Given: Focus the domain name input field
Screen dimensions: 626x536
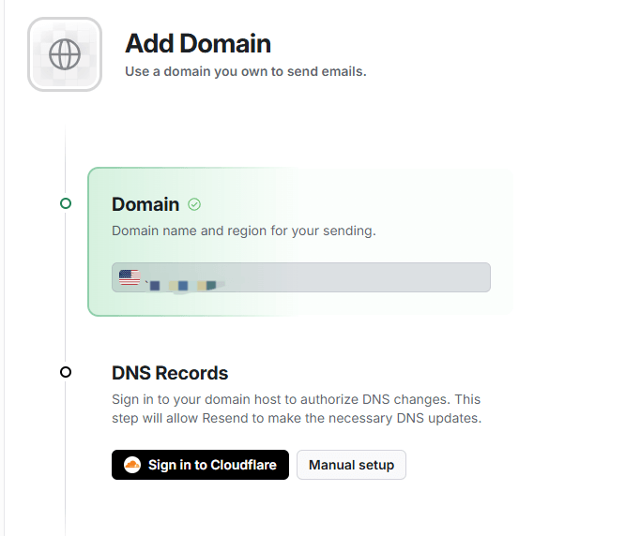Looking at the screenshot, I should (357, 277).
